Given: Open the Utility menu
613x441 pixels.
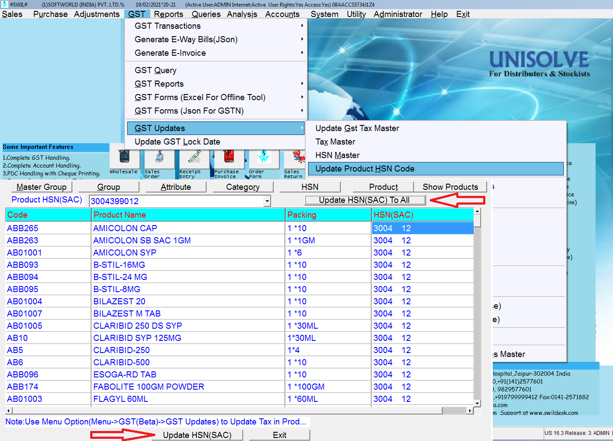Looking at the screenshot, I should (x=356, y=14).
